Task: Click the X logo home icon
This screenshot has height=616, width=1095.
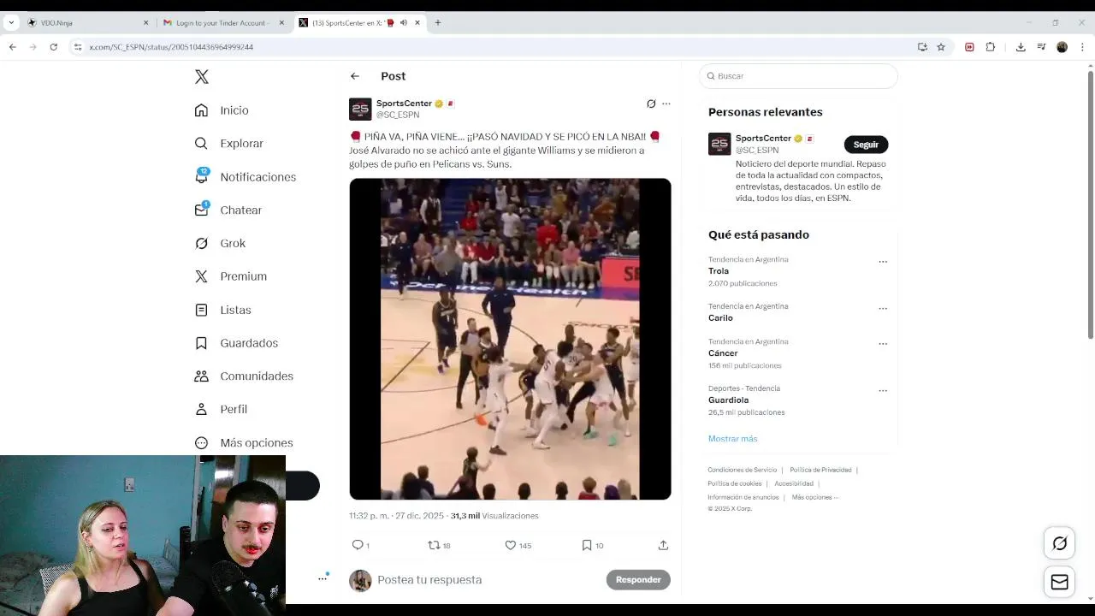Action: coord(202,77)
